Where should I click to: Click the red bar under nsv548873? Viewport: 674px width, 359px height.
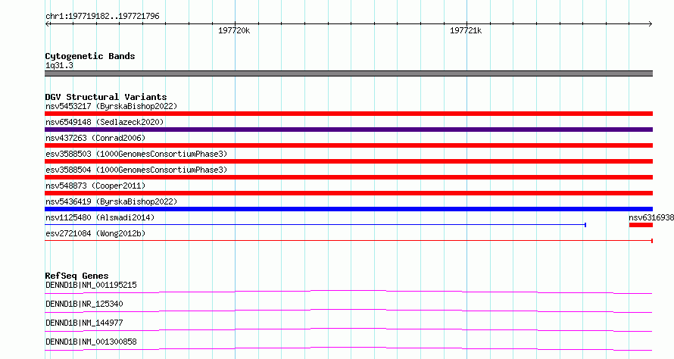[x=348, y=193]
